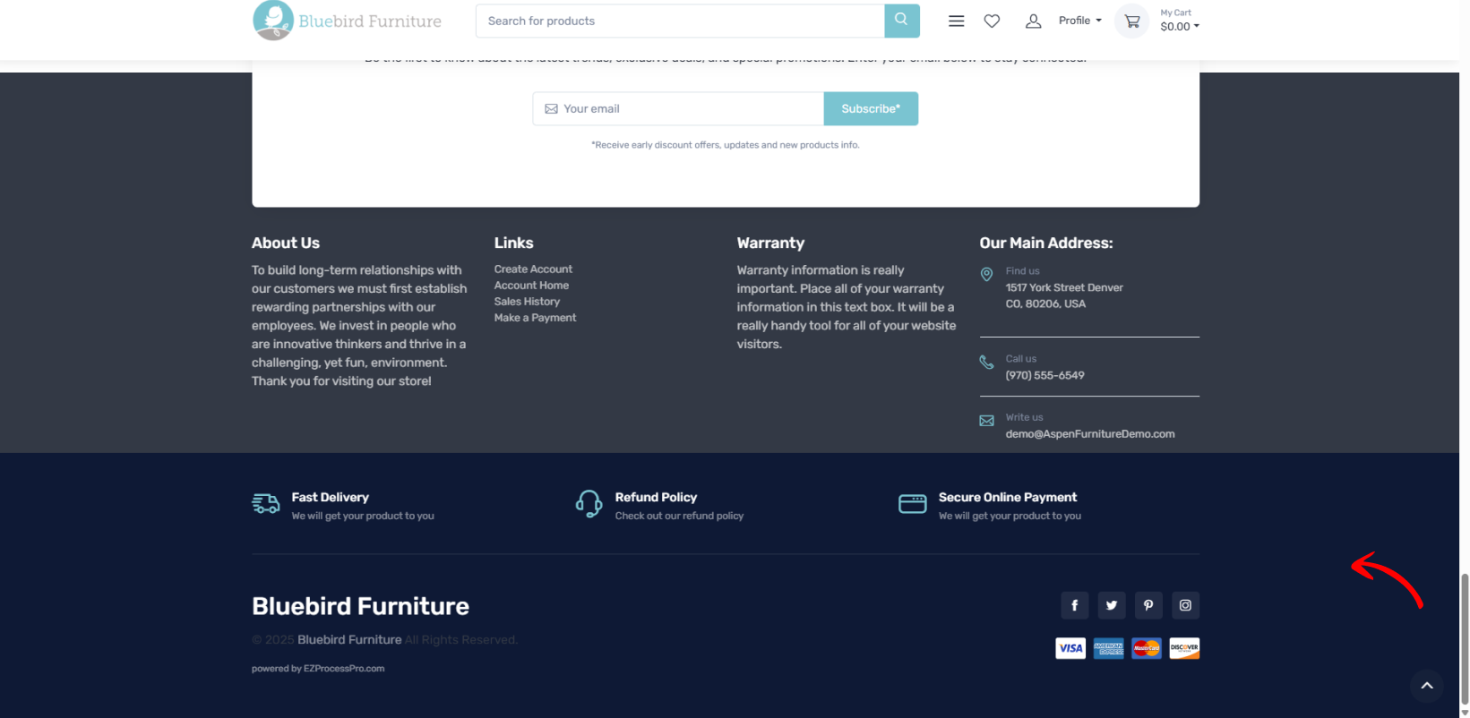Click the search magnifier button

click(902, 20)
